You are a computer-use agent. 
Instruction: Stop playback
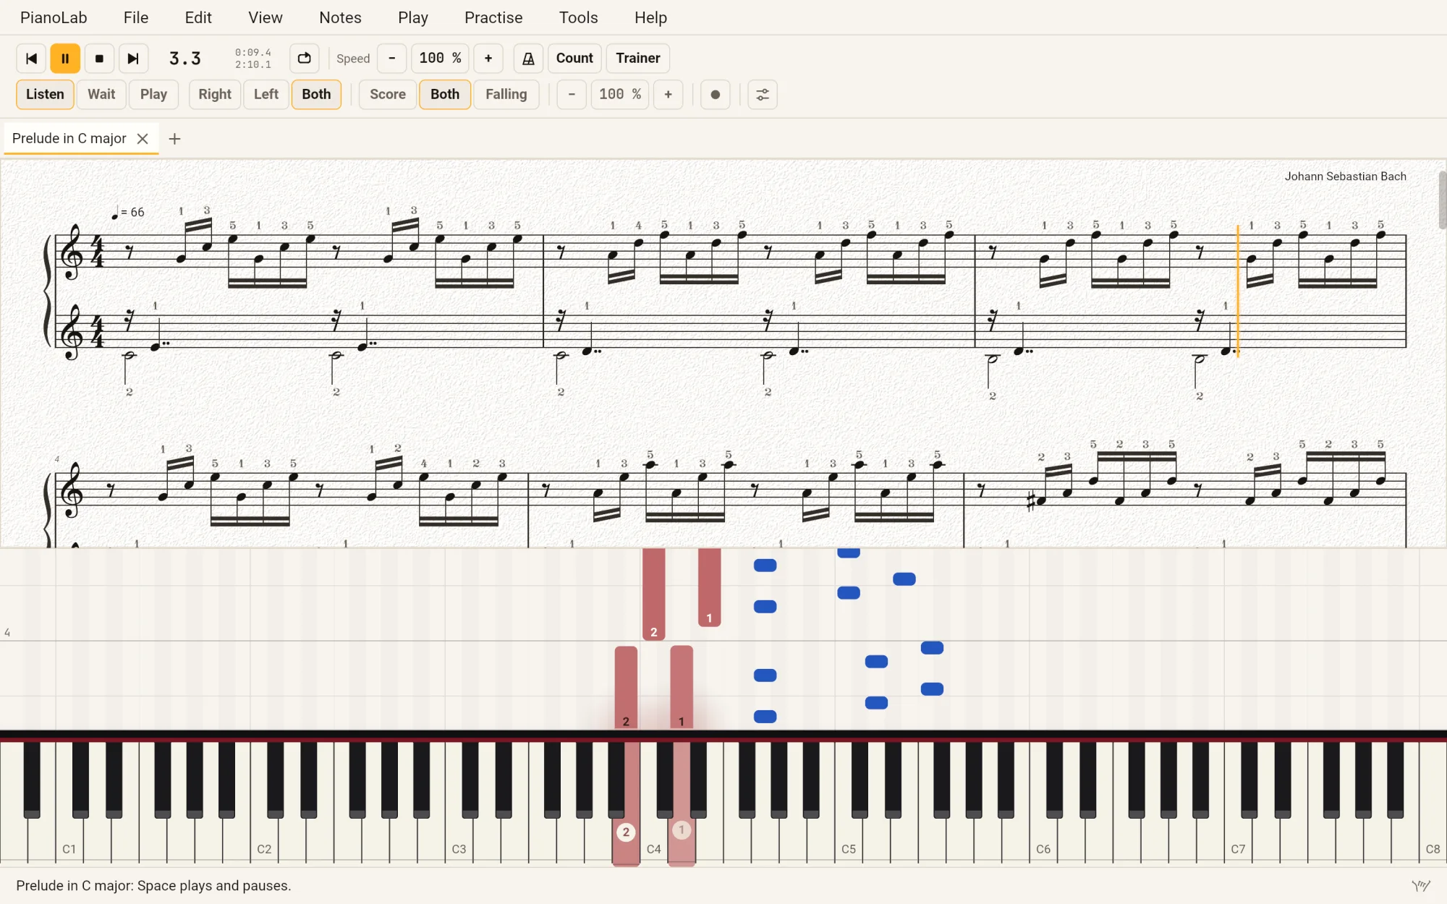[99, 59]
